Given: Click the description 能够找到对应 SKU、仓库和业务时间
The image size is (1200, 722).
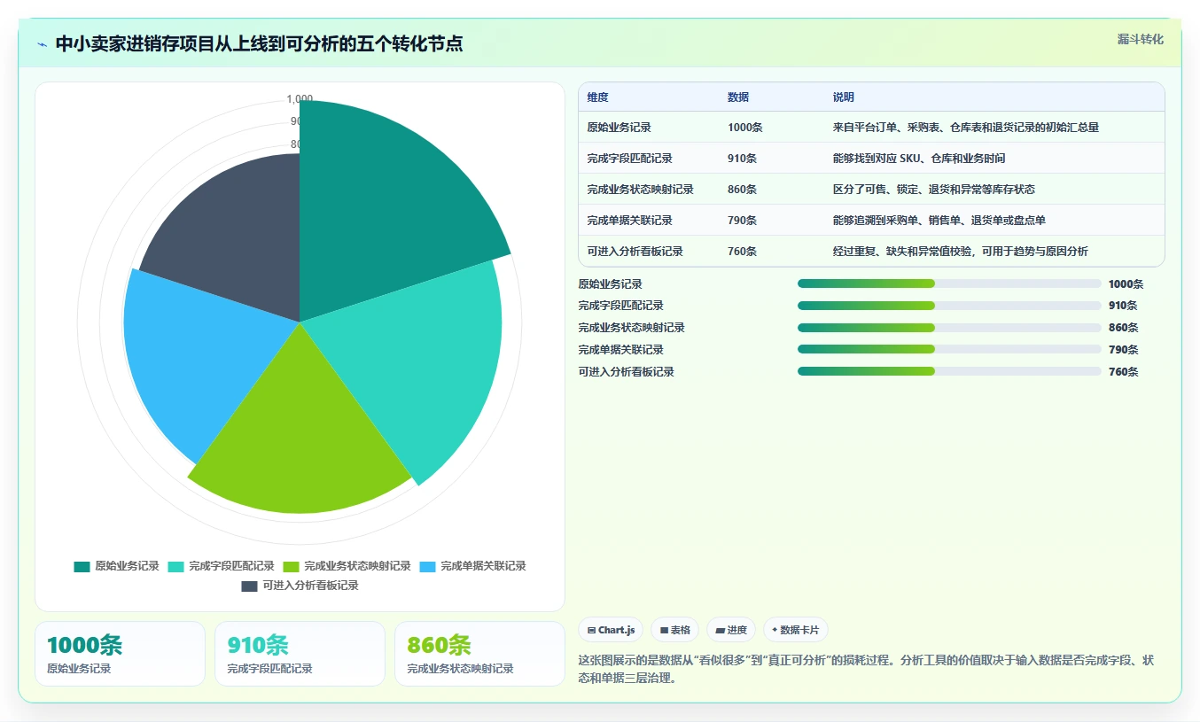Looking at the screenshot, I should point(918,159).
